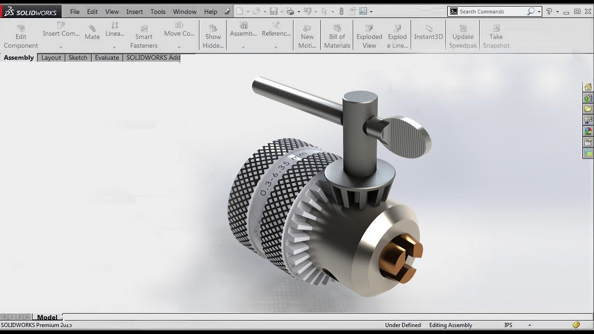Switch to the Evaluate tab
The width and height of the screenshot is (594, 334).
(x=107, y=58)
